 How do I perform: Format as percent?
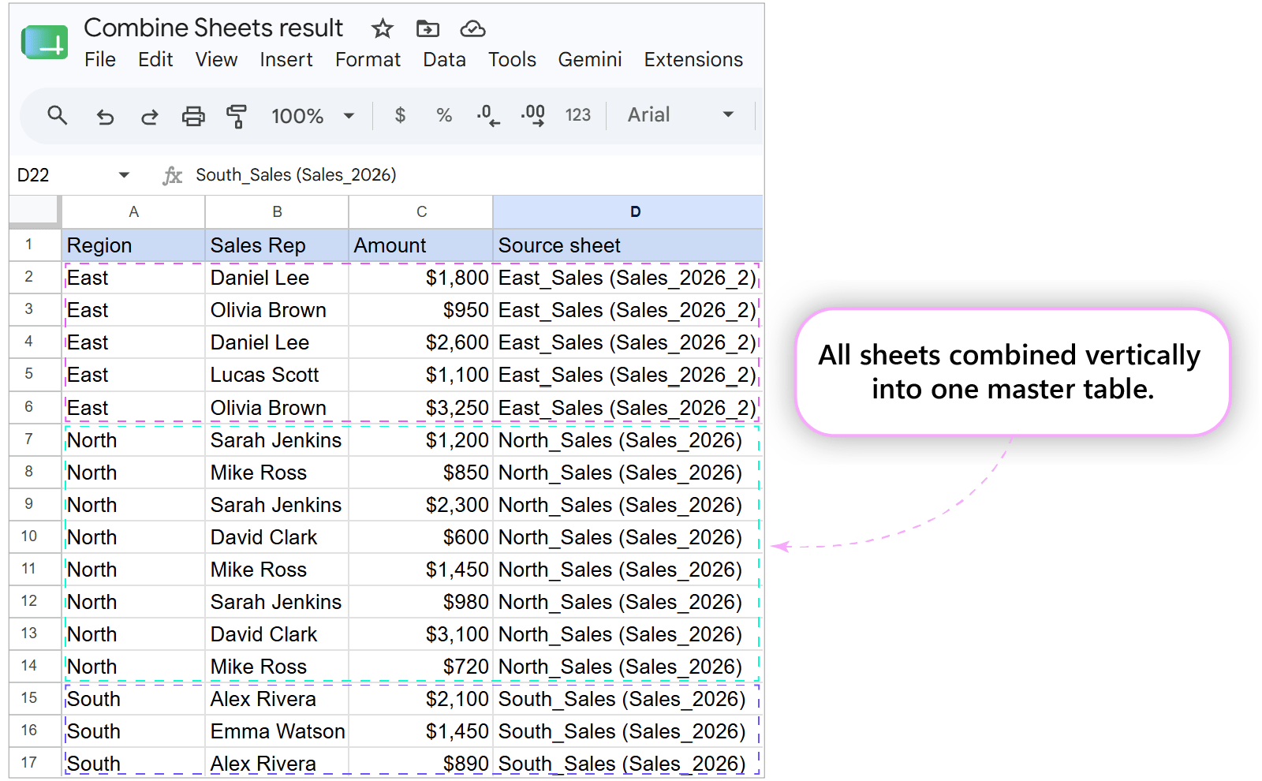[x=444, y=116]
